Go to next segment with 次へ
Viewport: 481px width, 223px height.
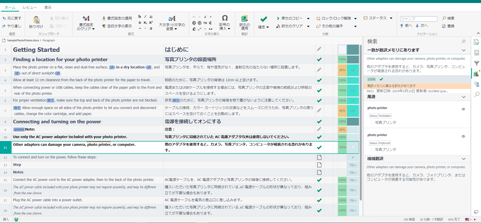click(422, 26)
